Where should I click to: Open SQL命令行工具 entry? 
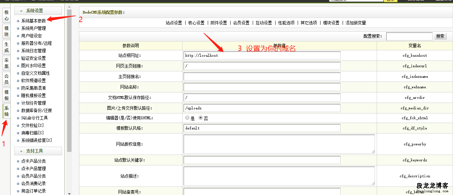34,118
